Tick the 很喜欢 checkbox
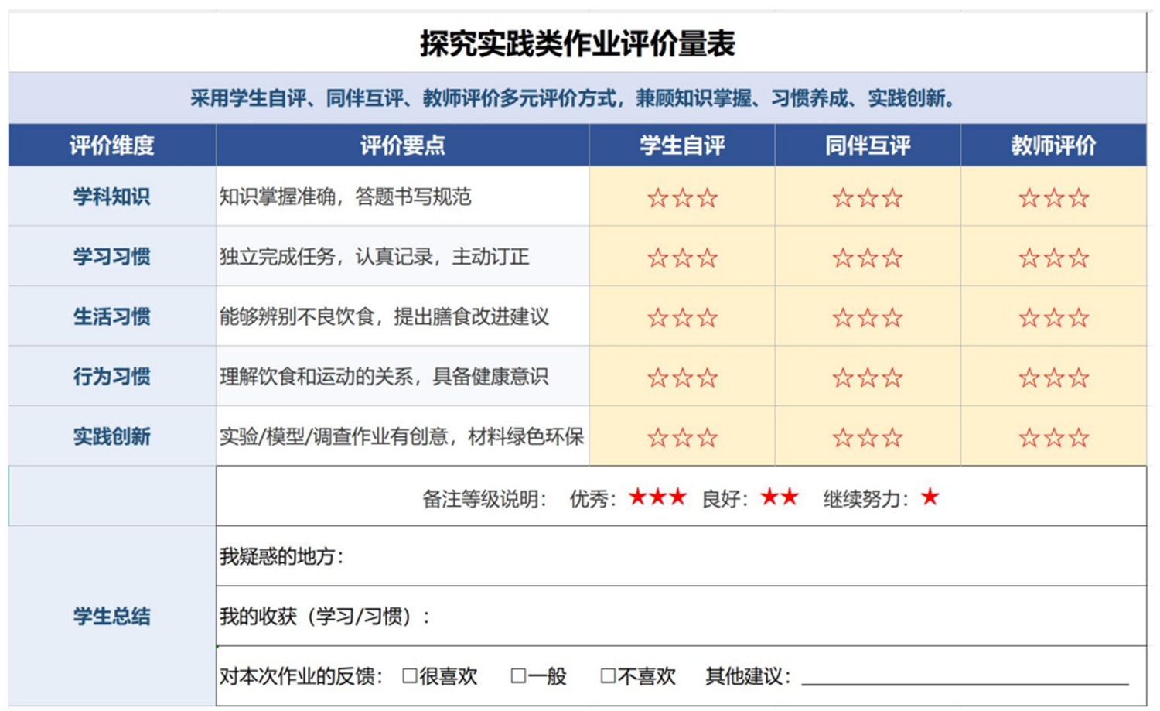Viewport: 1160px width, 711px height. click(x=411, y=676)
